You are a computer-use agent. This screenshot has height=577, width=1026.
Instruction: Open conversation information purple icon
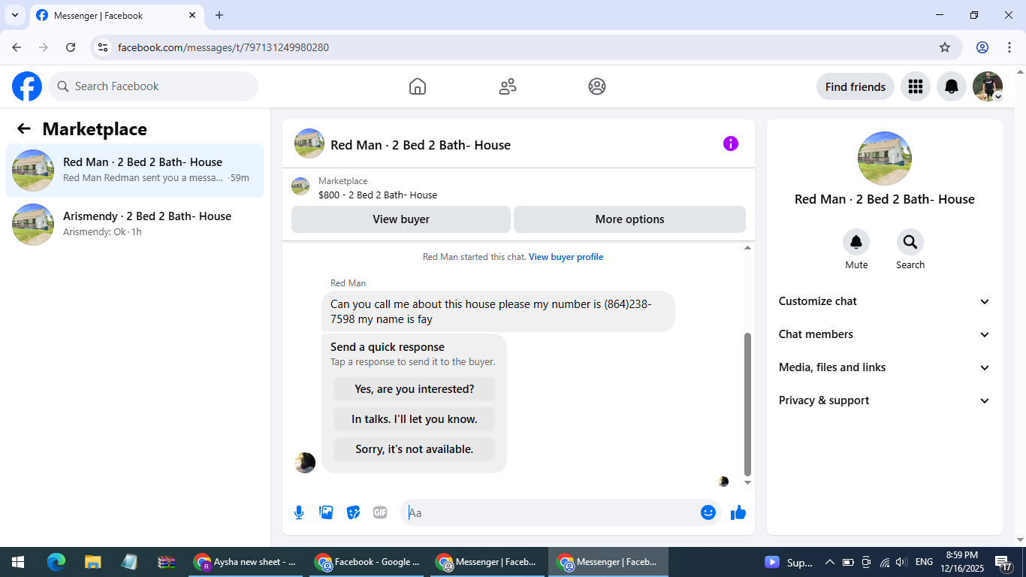pos(731,143)
